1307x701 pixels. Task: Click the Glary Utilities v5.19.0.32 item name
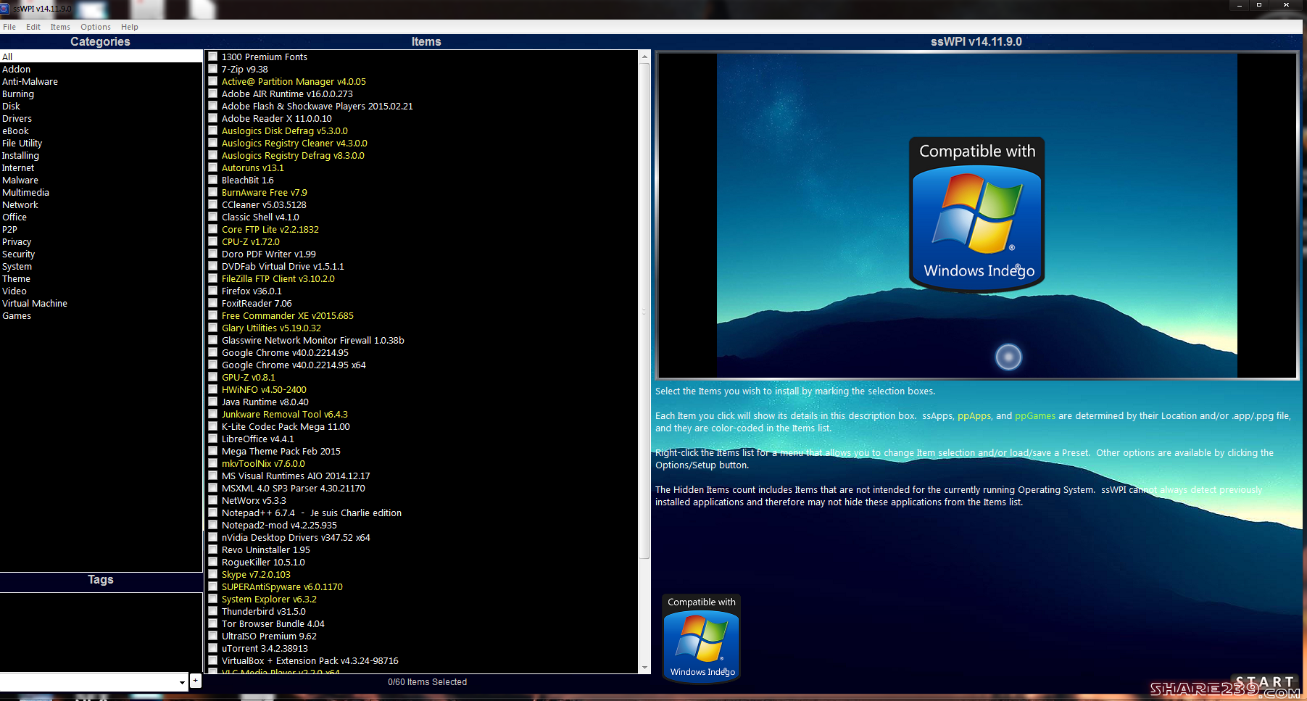pyautogui.click(x=271, y=328)
